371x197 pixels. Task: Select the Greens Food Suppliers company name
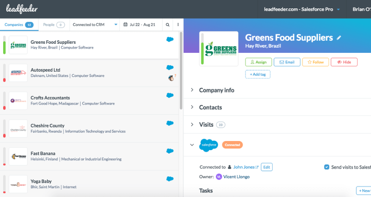53,42
